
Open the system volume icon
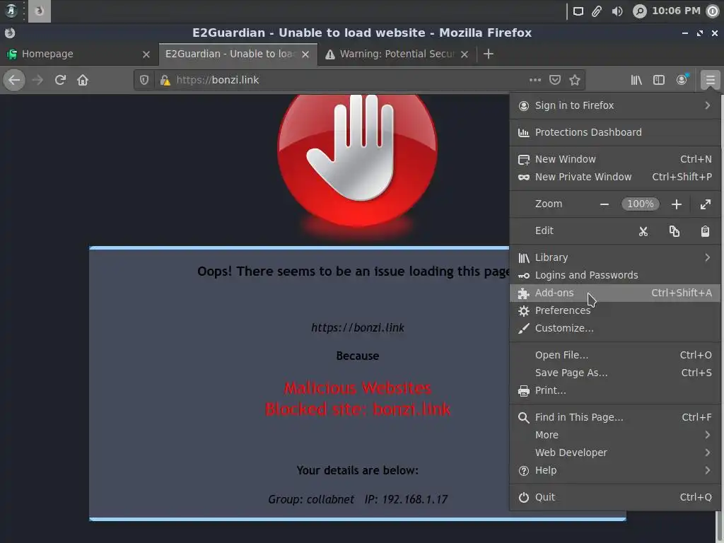pos(617,11)
